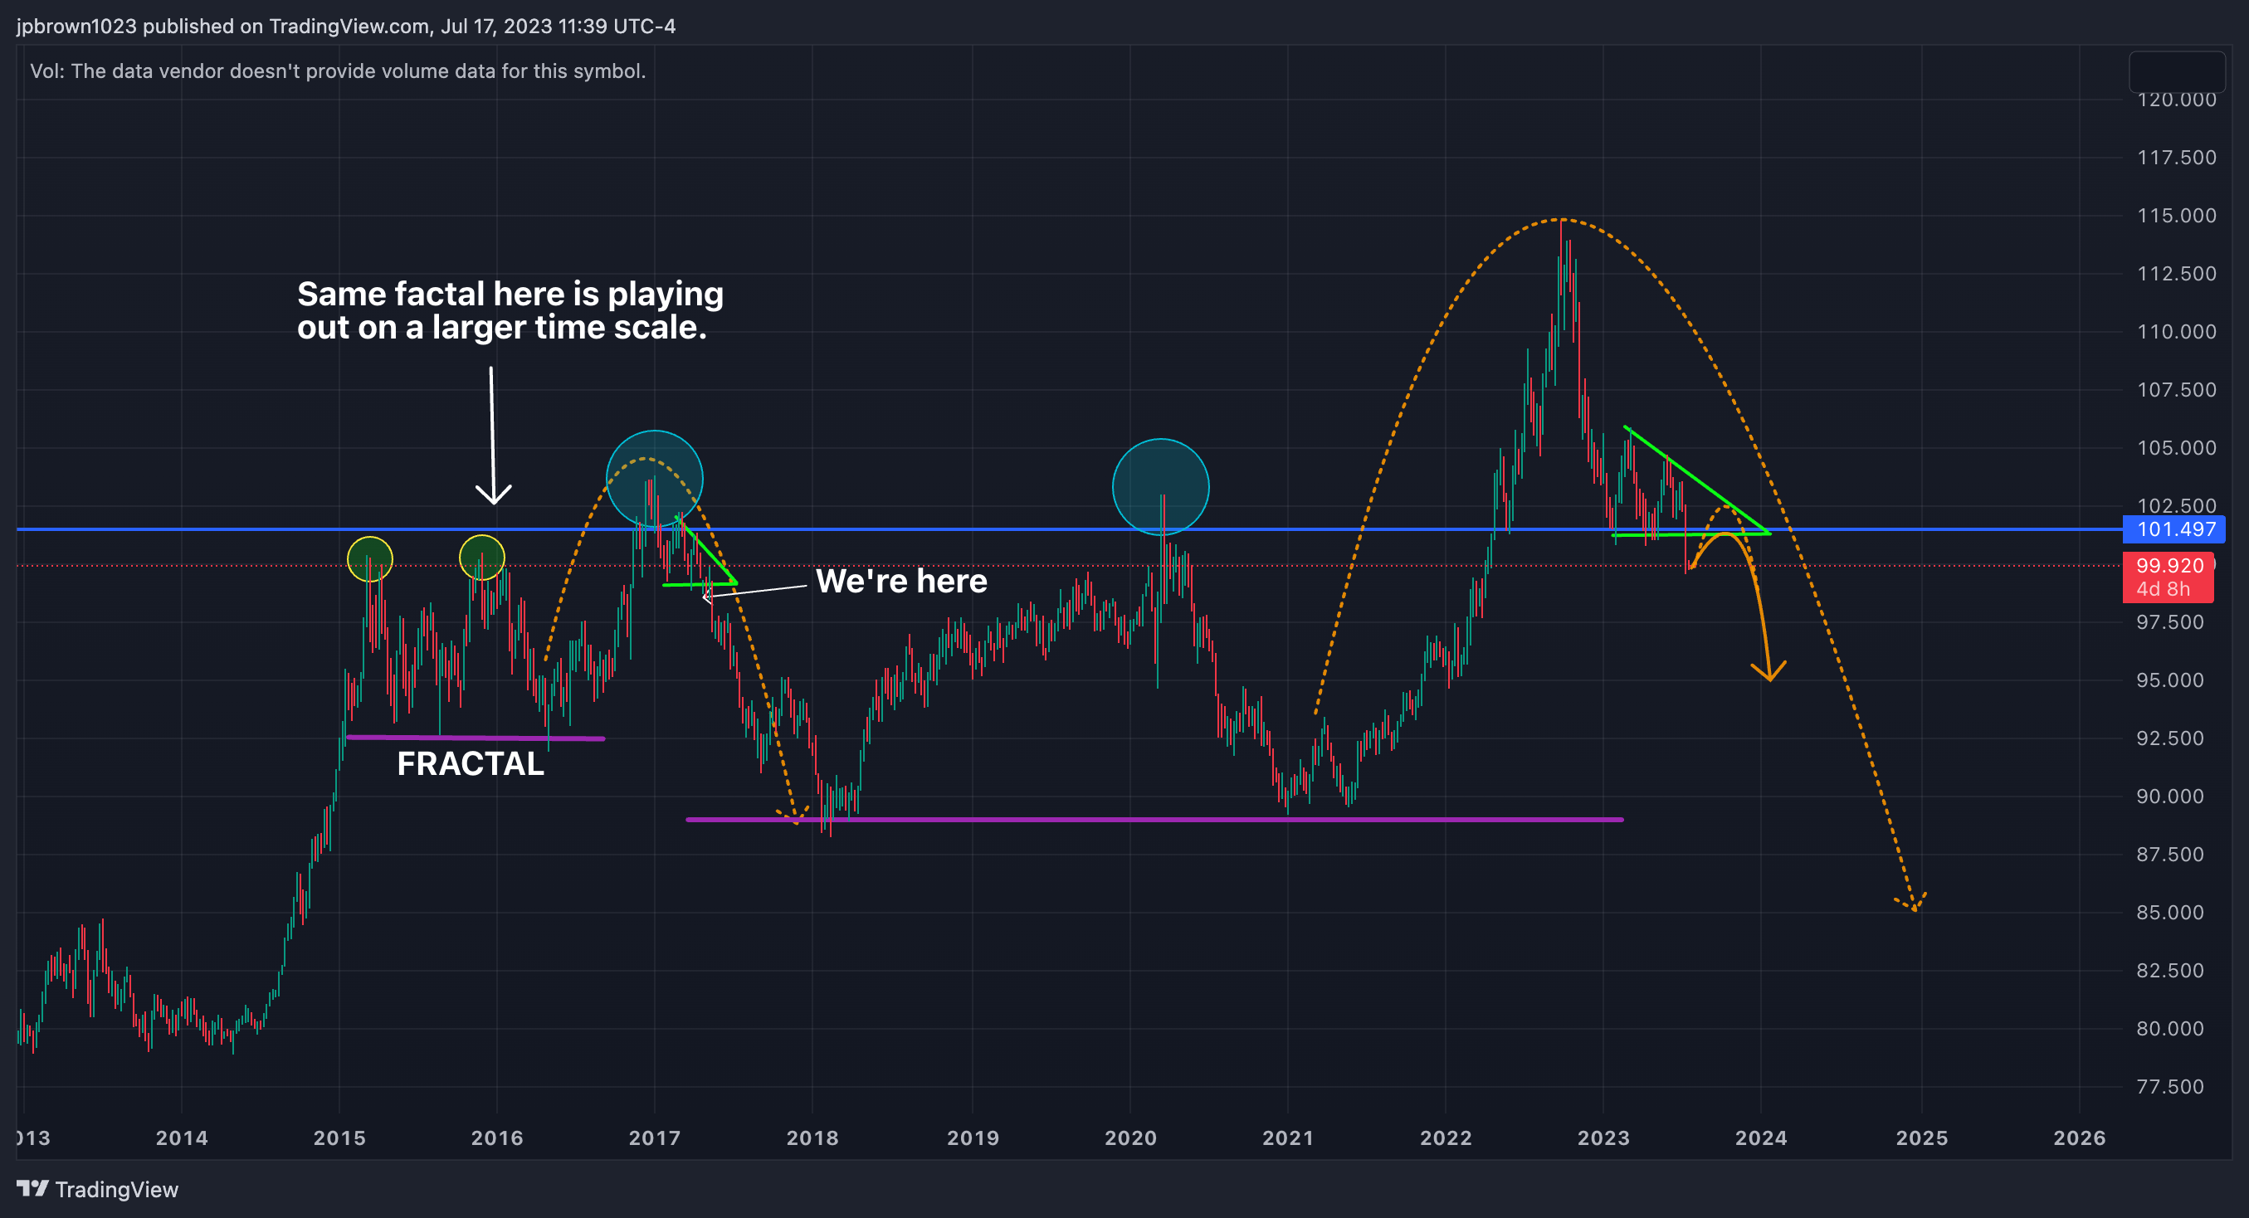Click the 95.000 price axis label
The image size is (2249, 1218).
coord(2169,680)
